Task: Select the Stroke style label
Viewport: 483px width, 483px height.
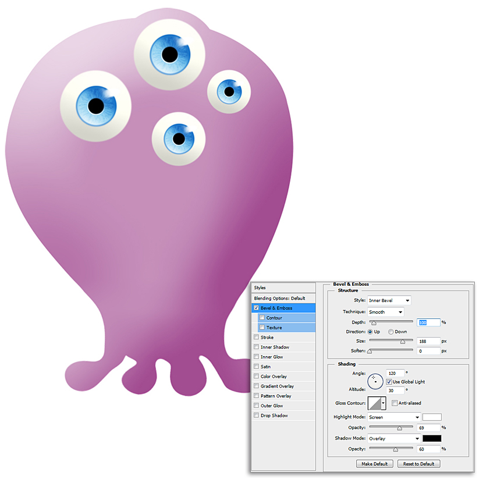Action: [x=267, y=338]
